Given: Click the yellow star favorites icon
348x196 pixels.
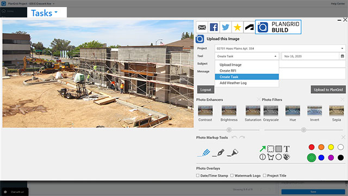Looking at the screenshot, I should pyautogui.click(x=237, y=27).
